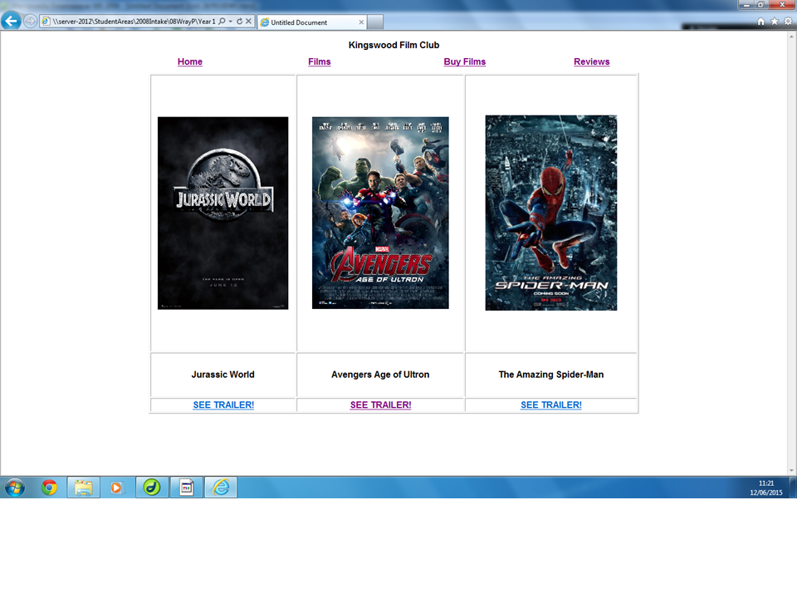Launch Google Chrome from the taskbar
This screenshot has width=797, height=598.
tap(49, 488)
